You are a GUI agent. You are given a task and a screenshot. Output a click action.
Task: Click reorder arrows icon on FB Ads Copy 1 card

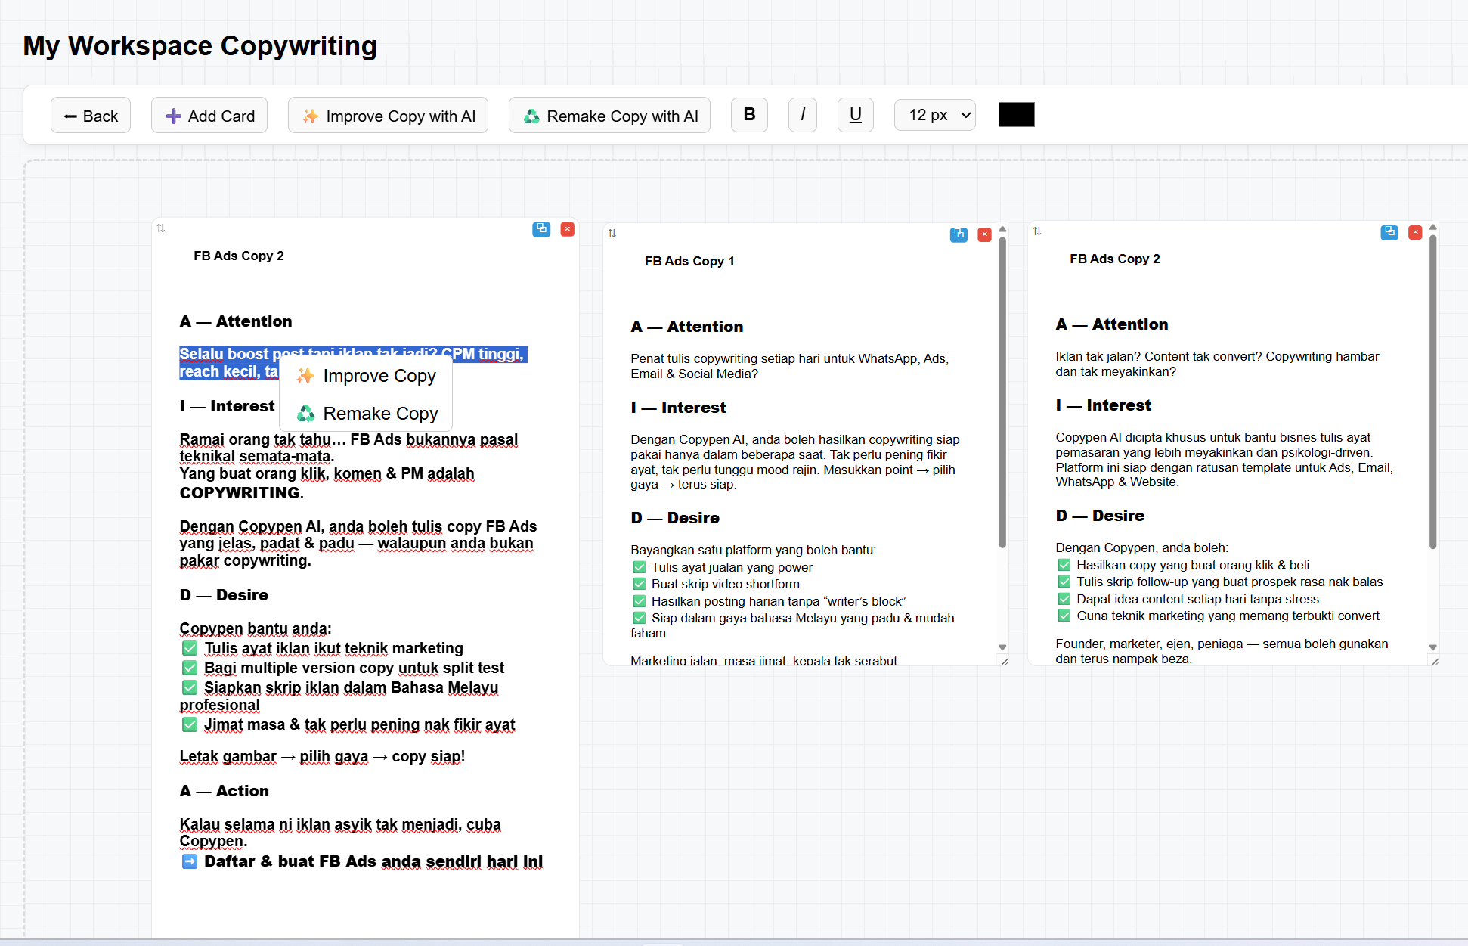click(612, 234)
